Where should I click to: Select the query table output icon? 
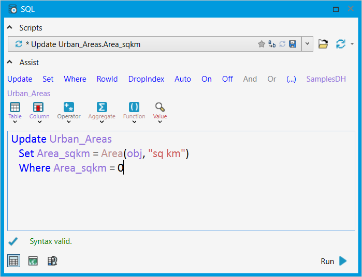(52, 261)
